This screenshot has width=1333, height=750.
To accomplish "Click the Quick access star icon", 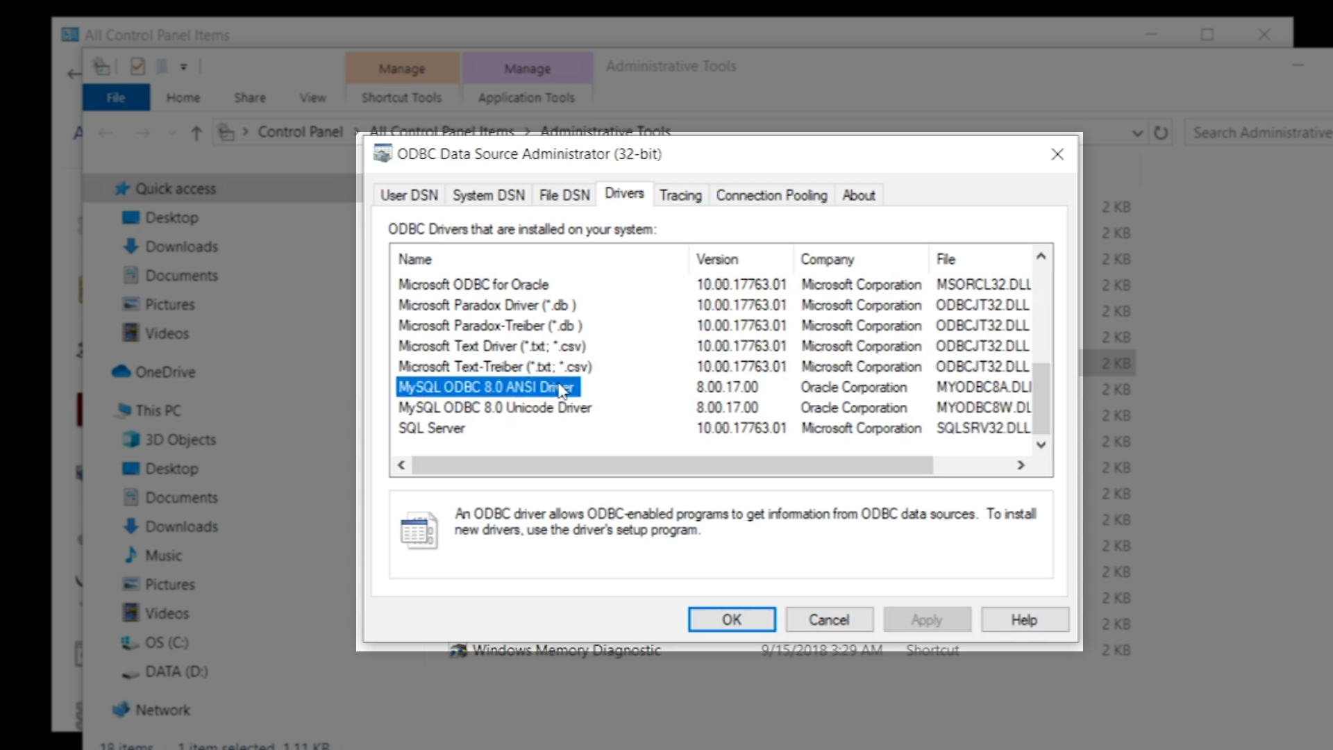I will [122, 189].
